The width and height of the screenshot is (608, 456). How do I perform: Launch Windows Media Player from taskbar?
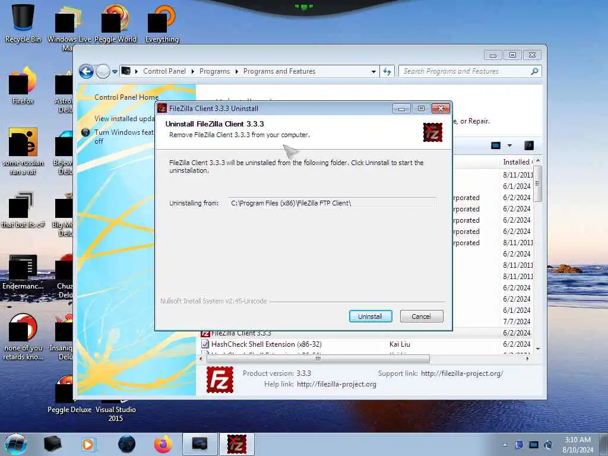pyautogui.click(x=89, y=444)
